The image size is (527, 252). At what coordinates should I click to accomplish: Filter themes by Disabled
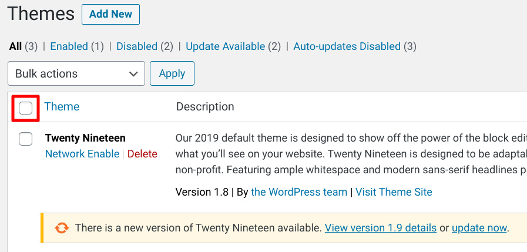coord(137,46)
